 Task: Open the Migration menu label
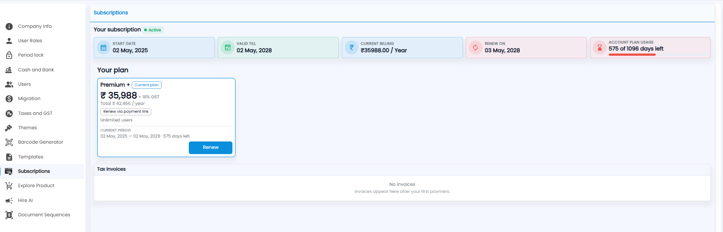29,99
